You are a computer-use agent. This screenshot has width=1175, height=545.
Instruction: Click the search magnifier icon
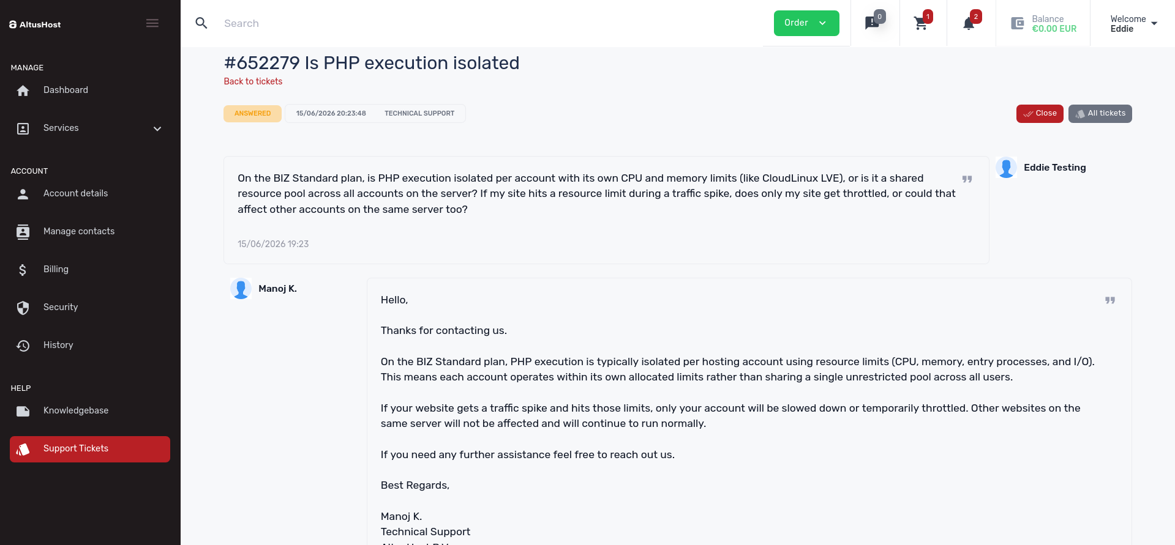[201, 23]
